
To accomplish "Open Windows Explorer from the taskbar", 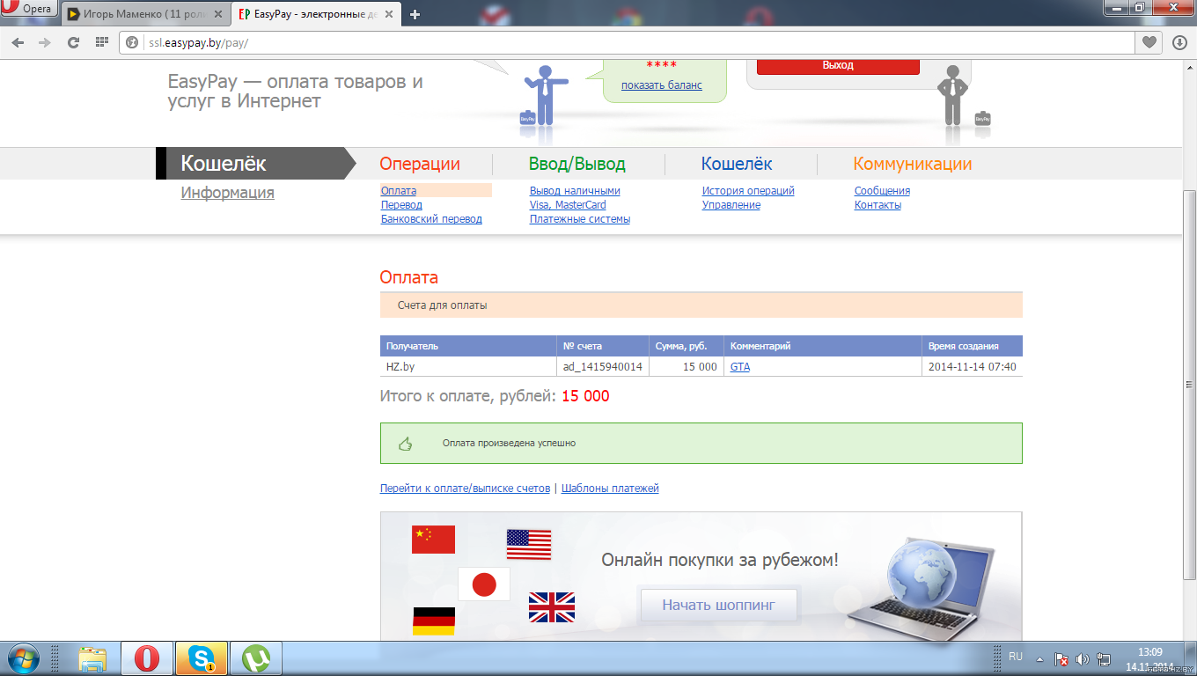I will click(x=92, y=658).
